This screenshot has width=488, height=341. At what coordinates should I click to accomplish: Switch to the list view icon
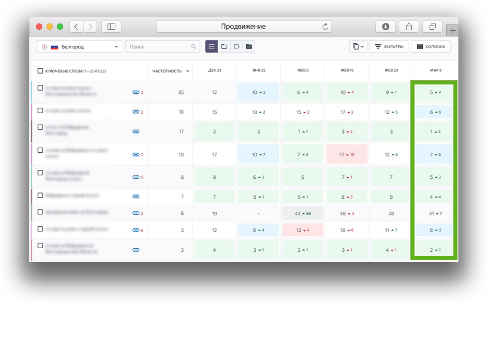pyautogui.click(x=211, y=46)
